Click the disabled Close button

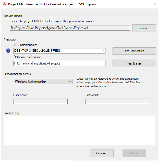click(134, 153)
